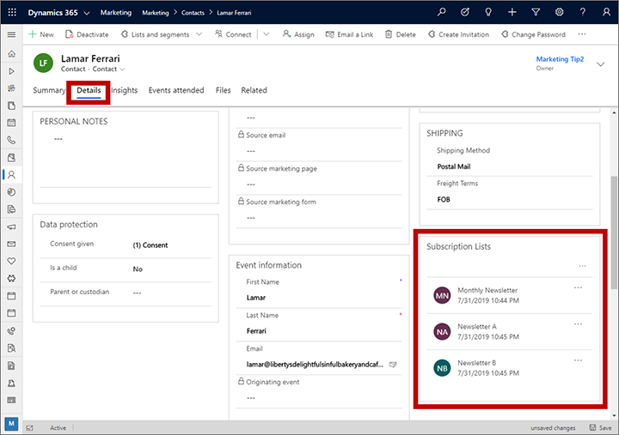Viewport: 619px width, 435px height.
Task: Open the heart icon in sidebar
Action: tap(11, 261)
